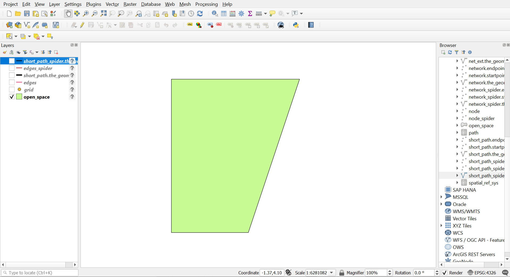510x277 pixels.
Task: Expand the XYZ Tiles entry
Action: coord(441,226)
